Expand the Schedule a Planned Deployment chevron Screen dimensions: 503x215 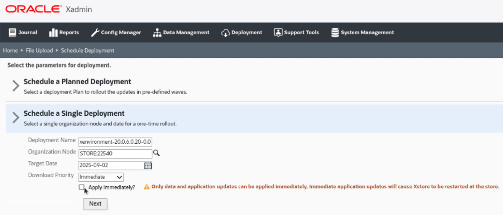pyautogui.click(x=15, y=86)
